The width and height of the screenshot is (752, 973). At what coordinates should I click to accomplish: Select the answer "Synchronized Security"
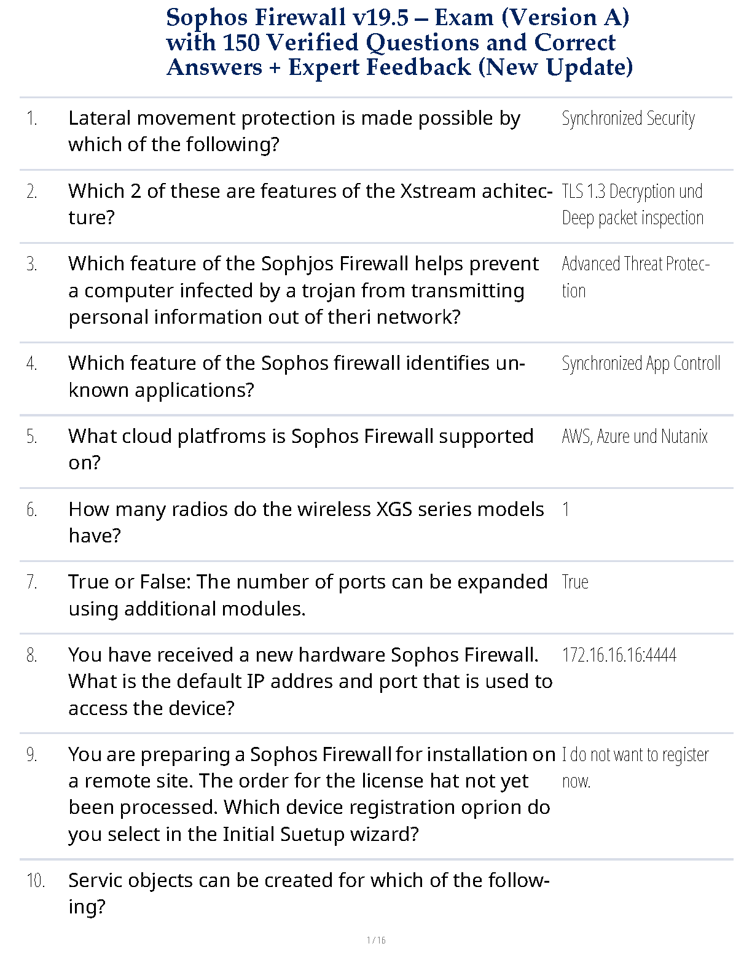pyautogui.click(x=628, y=118)
